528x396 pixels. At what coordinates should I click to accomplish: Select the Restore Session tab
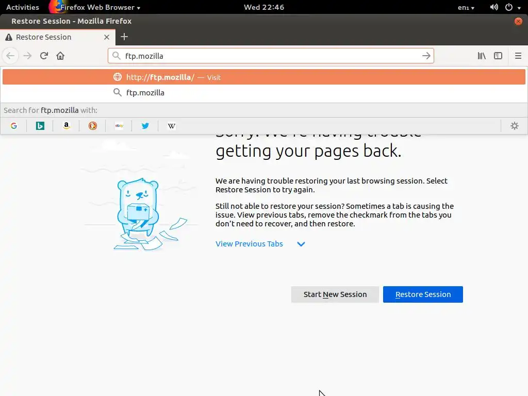click(58, 37)
